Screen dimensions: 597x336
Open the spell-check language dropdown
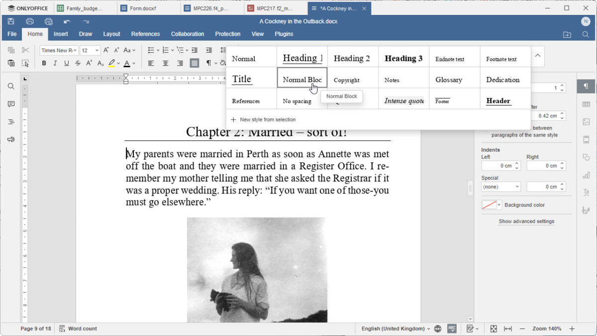(393, 329)
